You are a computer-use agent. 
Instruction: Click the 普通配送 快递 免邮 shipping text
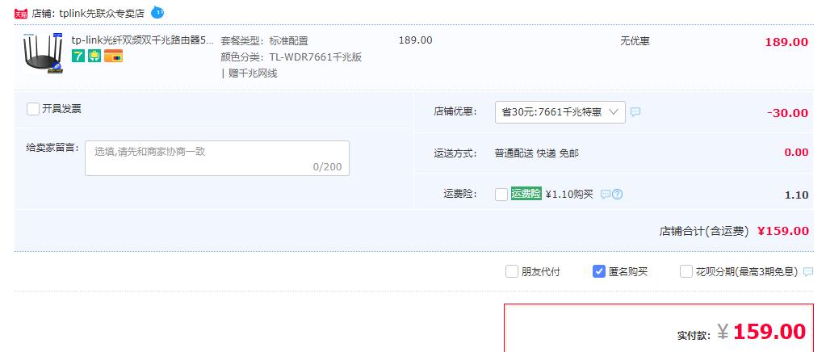tap(537, 153)
